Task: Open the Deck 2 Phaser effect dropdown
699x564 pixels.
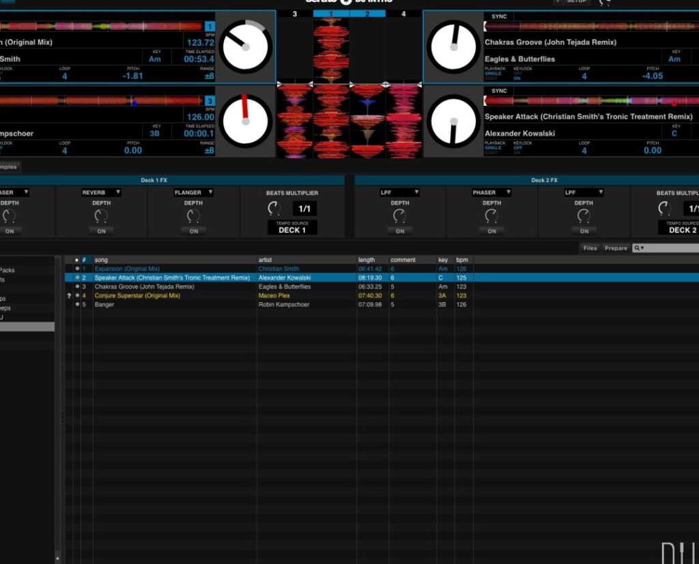Action: [491, 193]
